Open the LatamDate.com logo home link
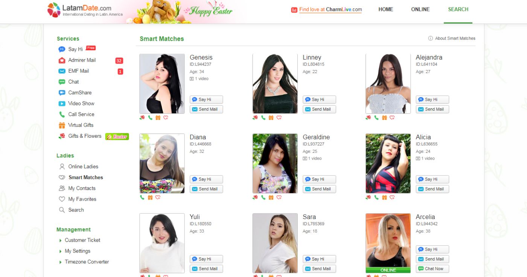Viewport: 527px width, 277px height. pyautogui.click(x=85, y=10)
